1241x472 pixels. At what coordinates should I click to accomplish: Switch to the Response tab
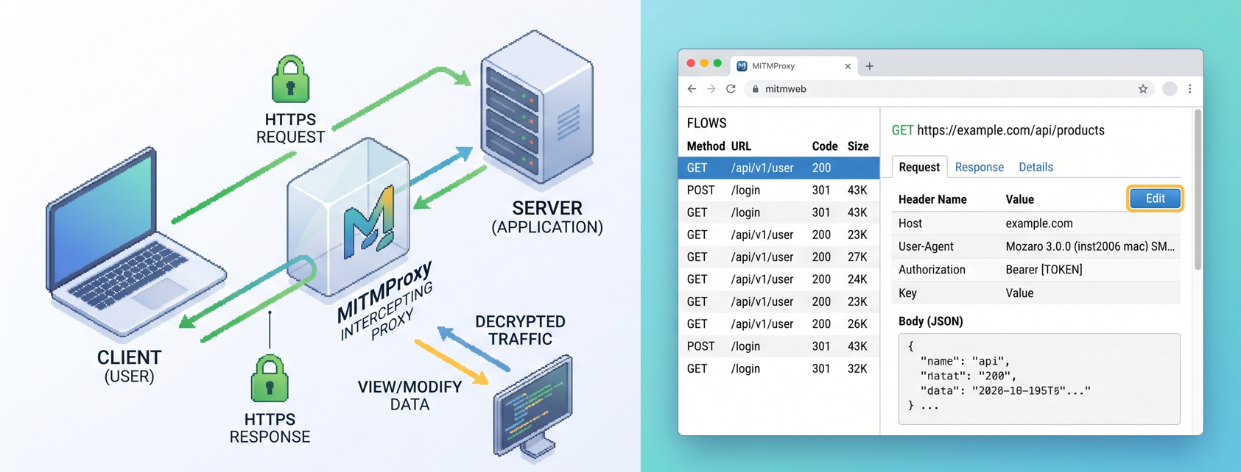pyautogui.click(x=979, y=167)
